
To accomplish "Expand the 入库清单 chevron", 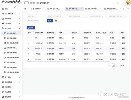I will coord(20,87).
